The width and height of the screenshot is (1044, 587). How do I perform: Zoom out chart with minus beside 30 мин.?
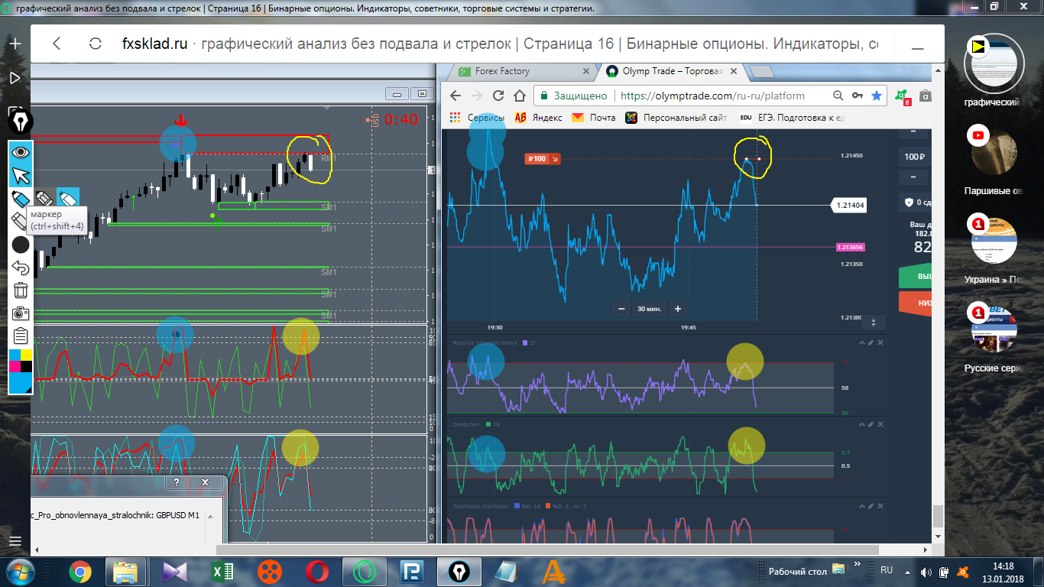[621, 309]
